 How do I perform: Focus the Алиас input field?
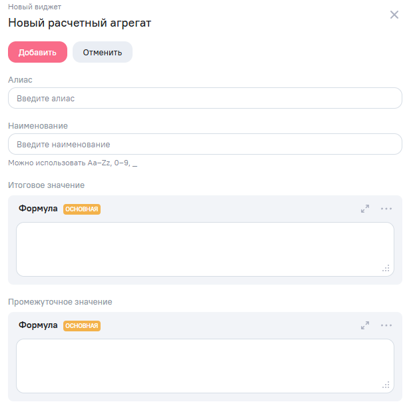[205, 99]
